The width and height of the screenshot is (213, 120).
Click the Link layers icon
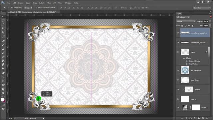182,118
